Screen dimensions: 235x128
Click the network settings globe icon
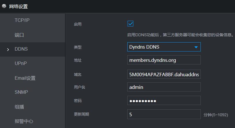pos(4,6)
